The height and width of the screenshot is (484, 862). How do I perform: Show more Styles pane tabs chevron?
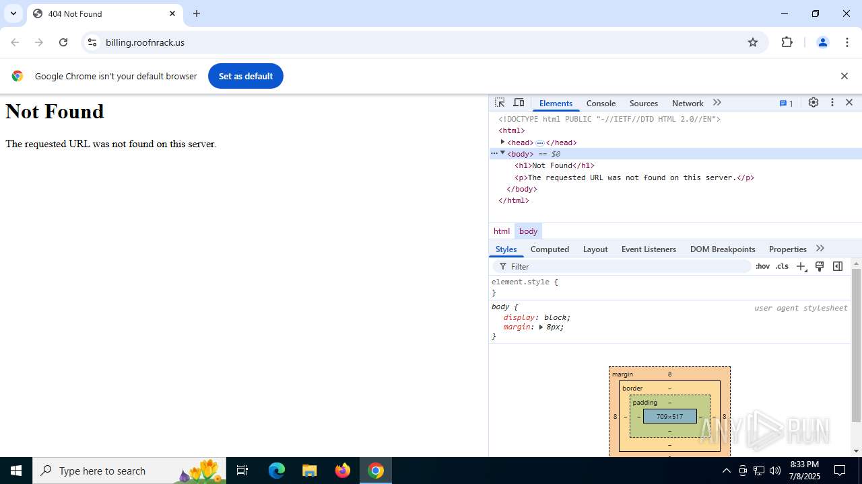point(820,249)
